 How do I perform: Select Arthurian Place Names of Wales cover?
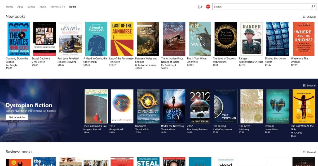coord(174,39)
